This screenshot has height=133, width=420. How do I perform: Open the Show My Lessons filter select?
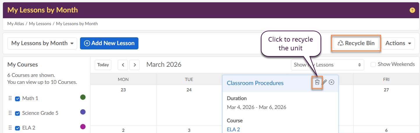pos(327,65)
